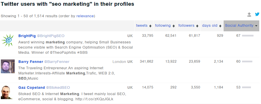Change result order via relevance link
Image resolution: width=261 pixels, height=104 pixels.
pyautogui.click(x=85, y=16)
